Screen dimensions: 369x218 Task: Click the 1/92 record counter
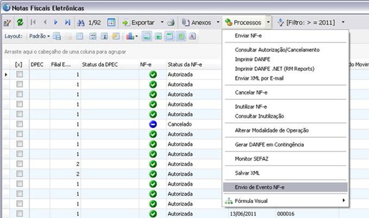(x=95, y=22)
